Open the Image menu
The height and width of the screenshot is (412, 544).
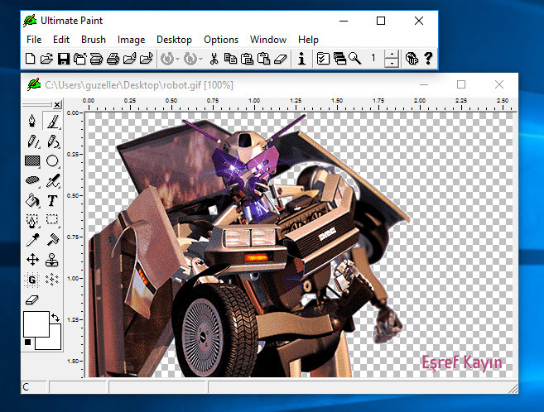coord(131,40)
